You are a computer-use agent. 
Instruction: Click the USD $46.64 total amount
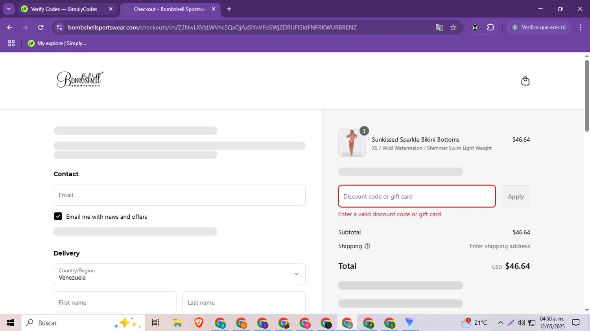(511, 266)
